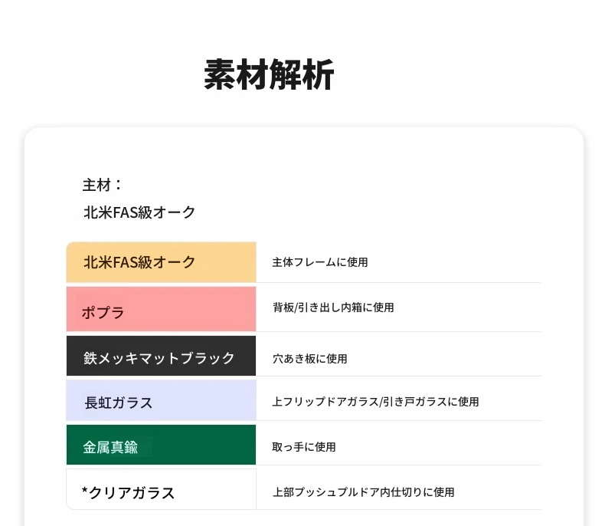Click the 上部プッシュプルドア内仕切りに使用 description
Image resolution: width=605 pixels, height=526 pixels.
coord(363,492)
